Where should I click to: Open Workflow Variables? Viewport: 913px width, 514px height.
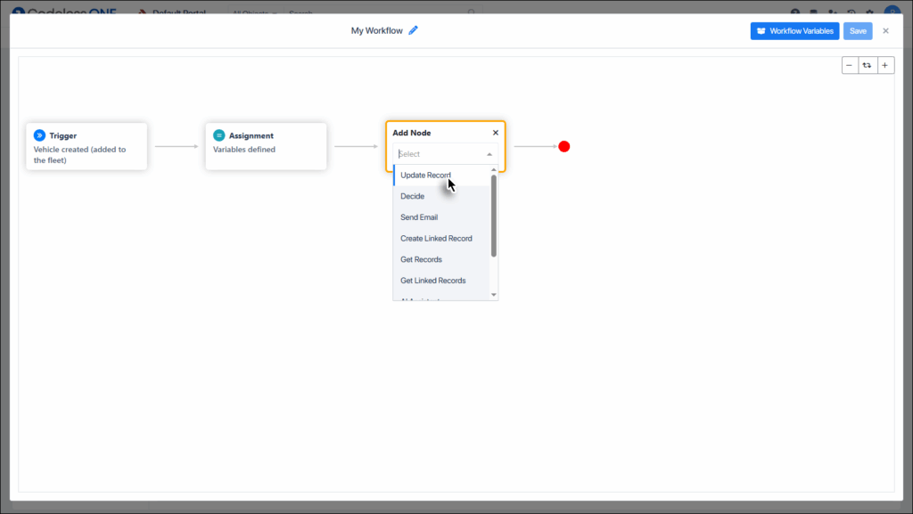pos(794,30)
